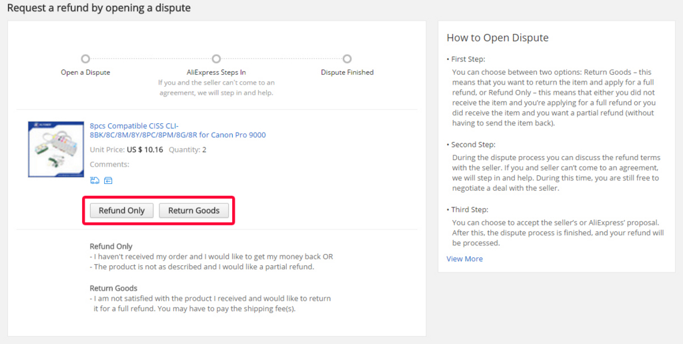683x344 pixels.
Task: Click the unit price US $ 10.16
Action: point(145,150)
